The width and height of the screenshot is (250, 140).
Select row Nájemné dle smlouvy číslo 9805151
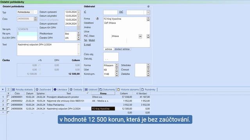66,101
